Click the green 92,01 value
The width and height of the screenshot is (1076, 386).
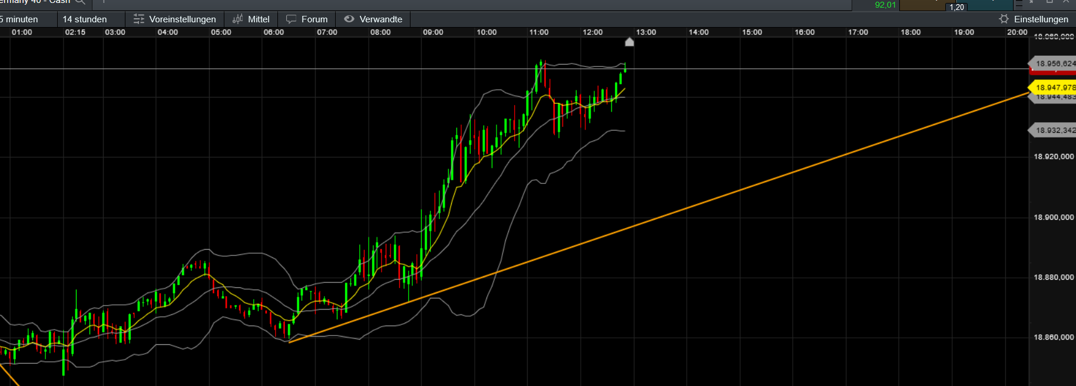pyautogui.click(x=885, y=5)
